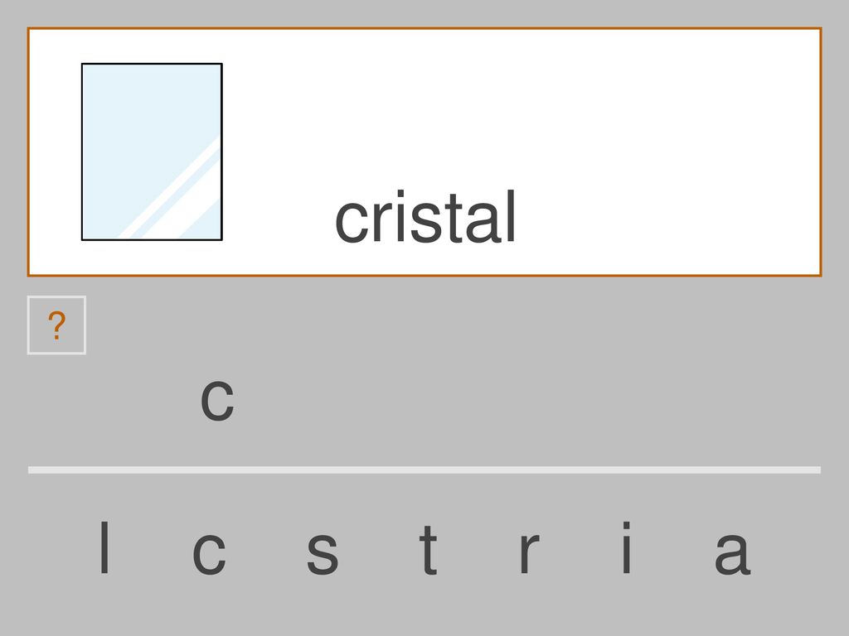This screenshot has width=849, height=636.
Task: Tap the glass pane picture
Action: click(152, 152)
